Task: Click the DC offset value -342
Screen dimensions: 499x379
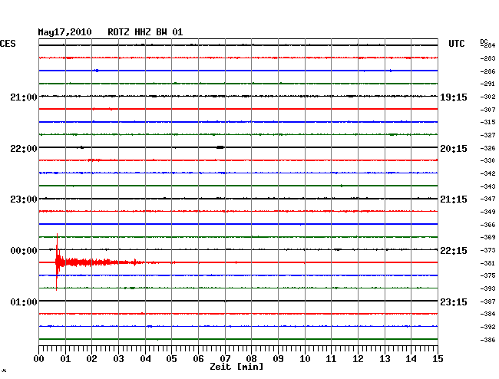Action: coord(487,173)
